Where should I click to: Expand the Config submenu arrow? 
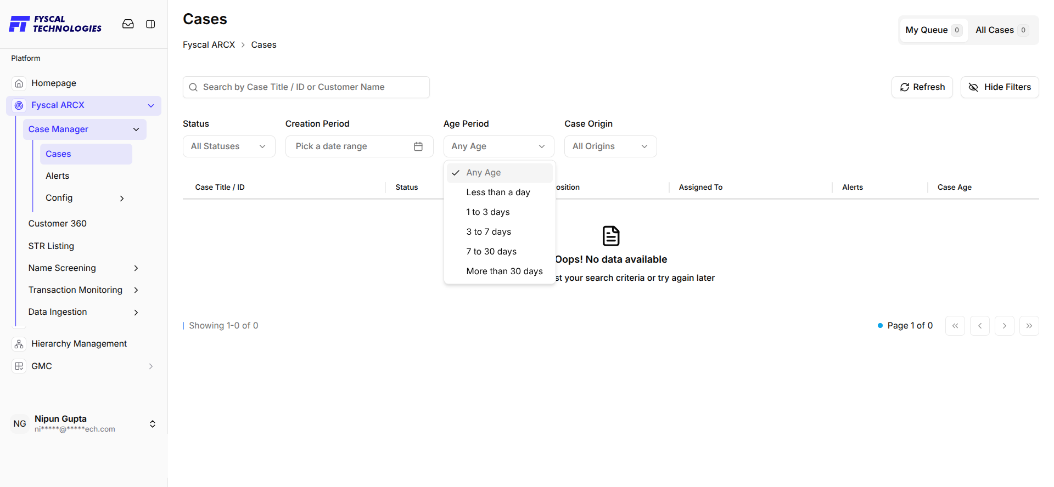click(x=122, y=199)
